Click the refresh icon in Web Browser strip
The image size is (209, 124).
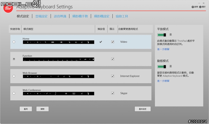(x=58, y=76)
